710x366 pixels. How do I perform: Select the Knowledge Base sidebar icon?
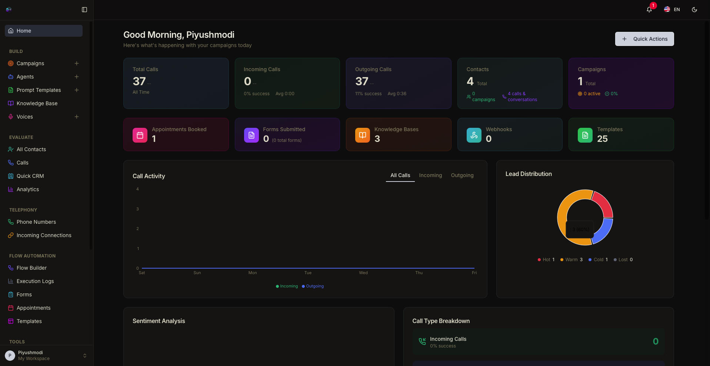[x=10, y=103]
